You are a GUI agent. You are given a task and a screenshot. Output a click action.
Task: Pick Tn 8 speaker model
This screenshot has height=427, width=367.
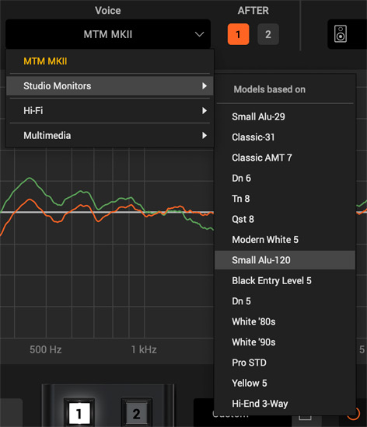tap(285, 199)
